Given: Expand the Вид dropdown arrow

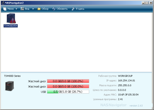Looking at the screenshot, I should 33,9.
